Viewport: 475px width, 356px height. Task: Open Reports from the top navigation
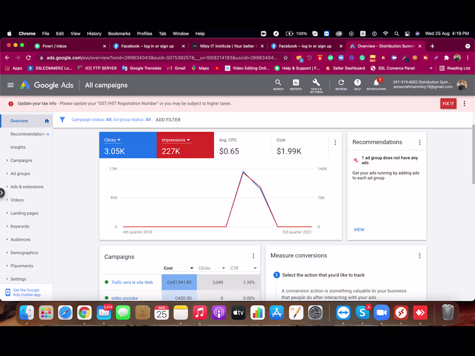click(x=296, y=83)
